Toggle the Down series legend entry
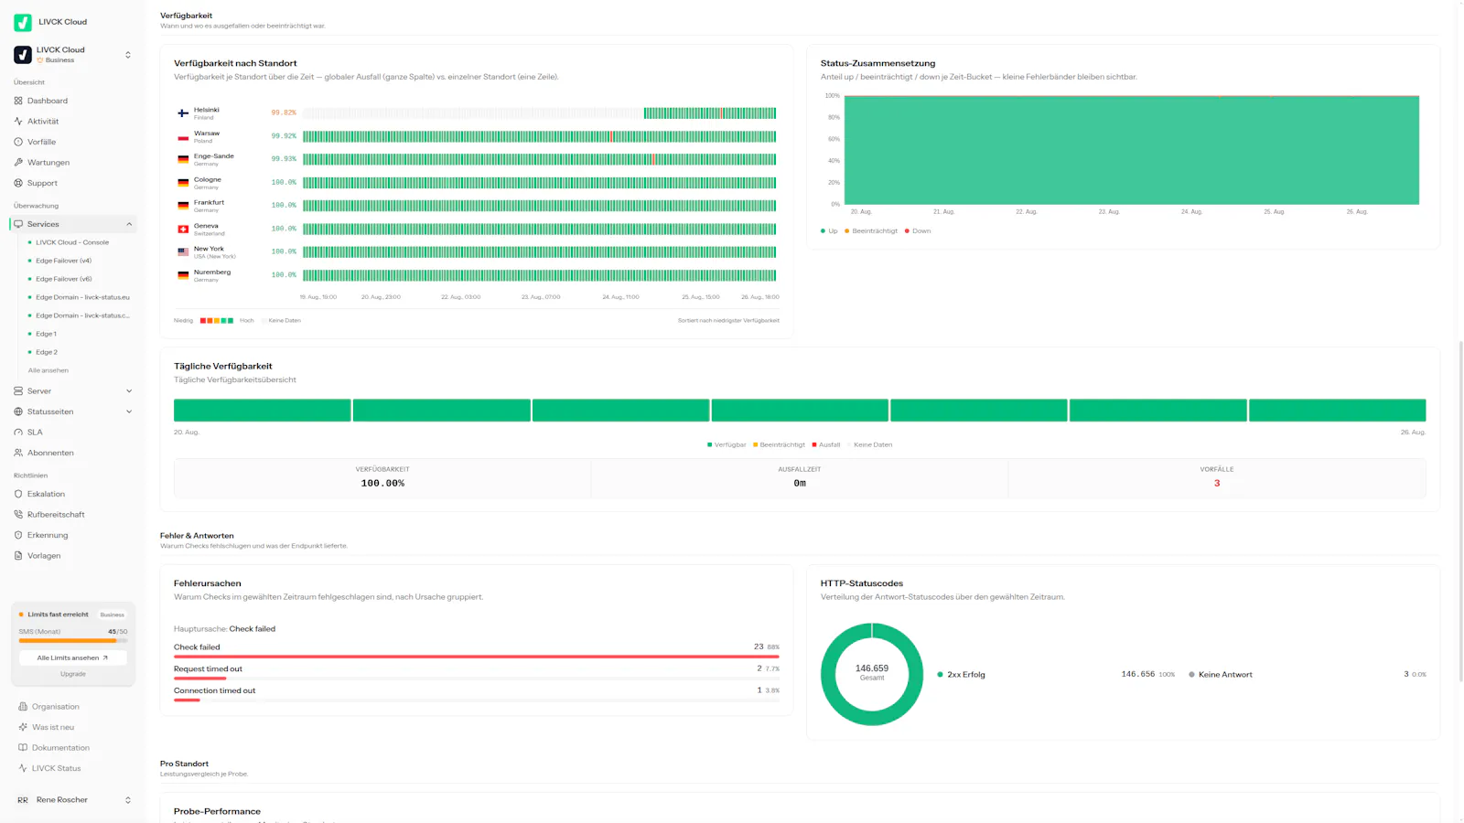This screenshot has width=1464, height=823. tap(918, 230)
